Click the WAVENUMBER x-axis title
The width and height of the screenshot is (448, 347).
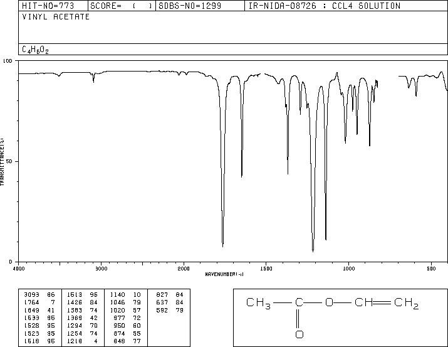tap(224, 274)
